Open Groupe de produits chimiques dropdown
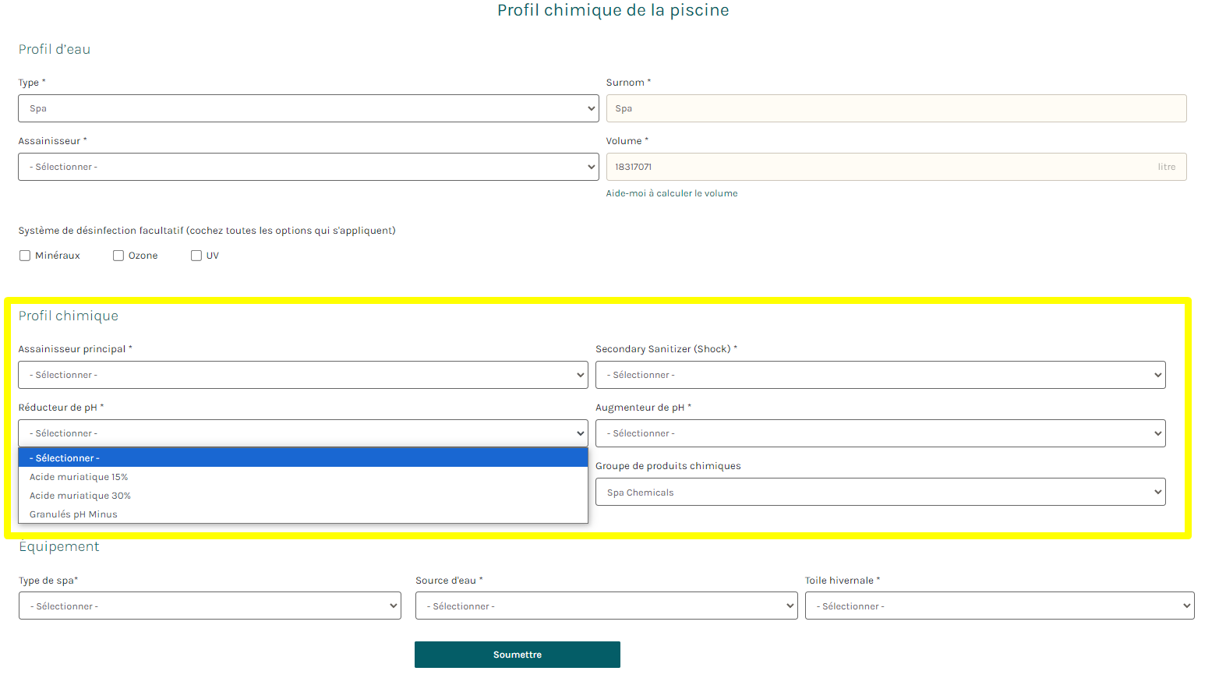 (x=881, y=492)
